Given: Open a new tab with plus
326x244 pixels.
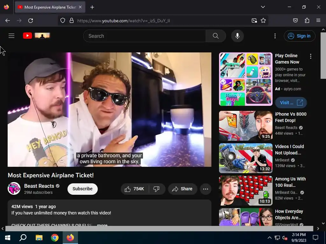Looking at the screenshot, I should (x=92, y=7).
